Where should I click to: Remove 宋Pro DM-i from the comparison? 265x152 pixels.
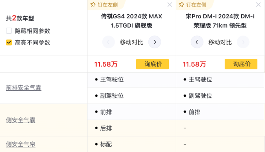(258, 4)
